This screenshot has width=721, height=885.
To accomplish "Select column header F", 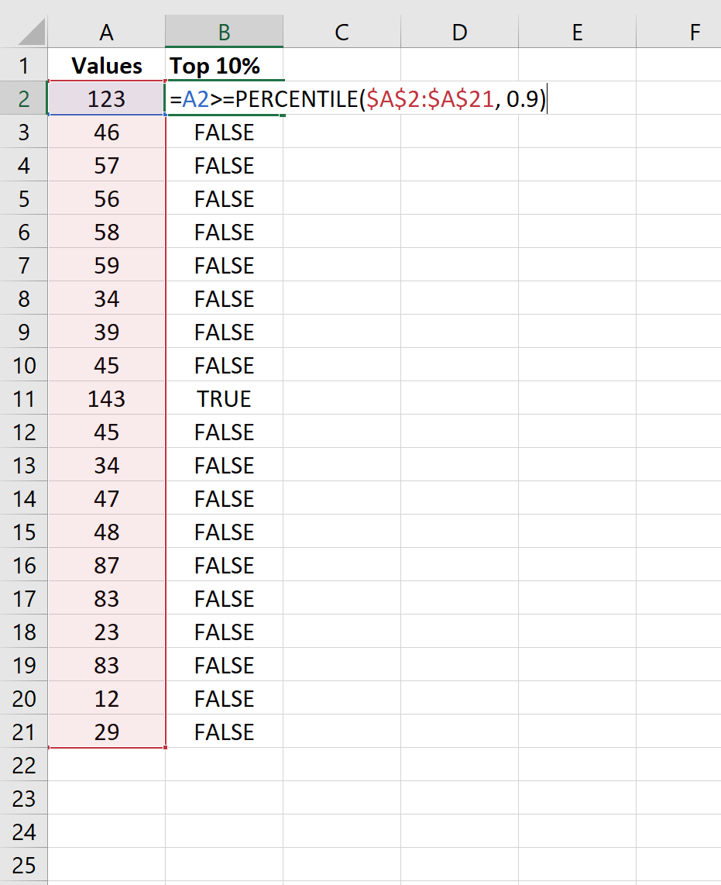I will coord(693,33).
